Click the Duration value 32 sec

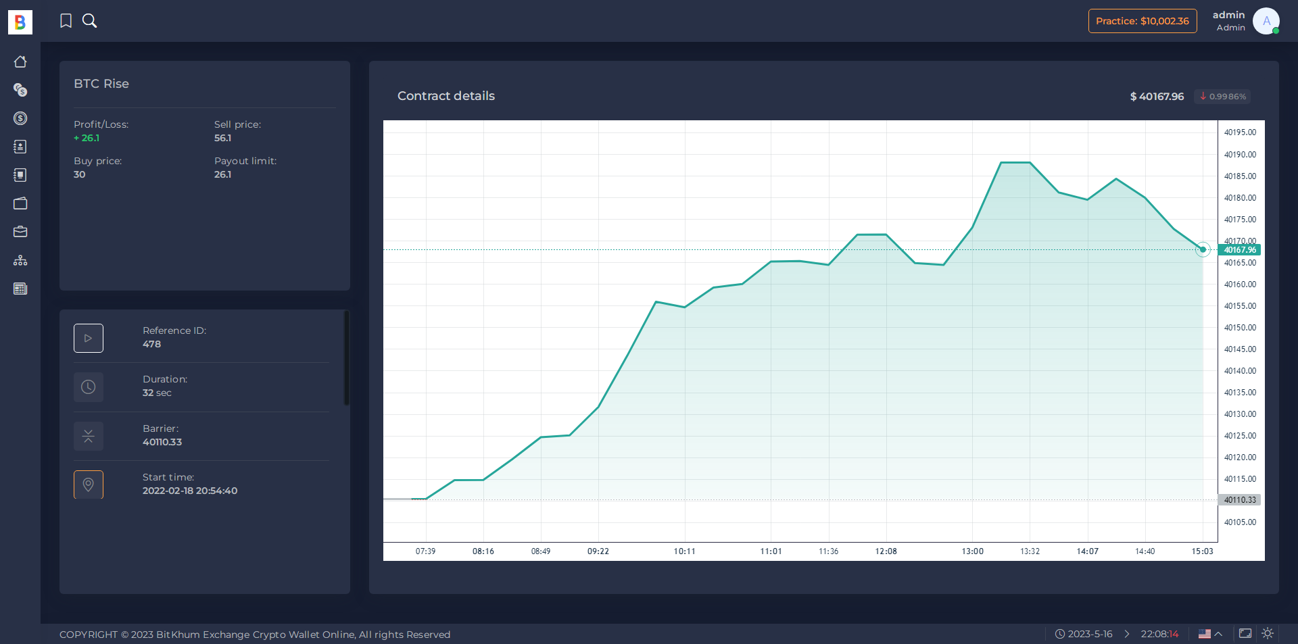(157, 393)
